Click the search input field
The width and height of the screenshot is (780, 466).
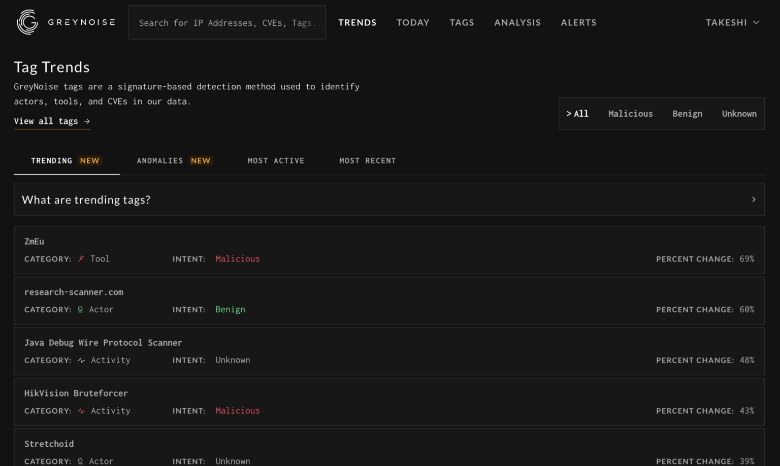226,22
